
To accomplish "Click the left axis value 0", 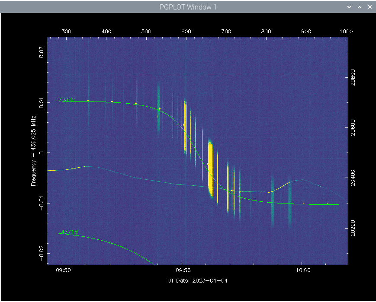I will [41, 153].
